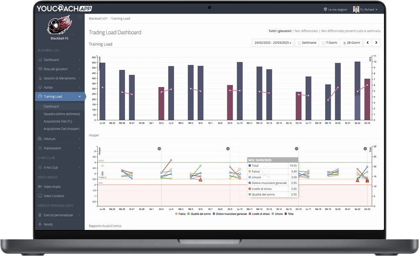Image resolution: width=419 pixels, height=256 pixels.
Task: Click the shield icon beside Le mie stagioni
Action: [325, 9]
